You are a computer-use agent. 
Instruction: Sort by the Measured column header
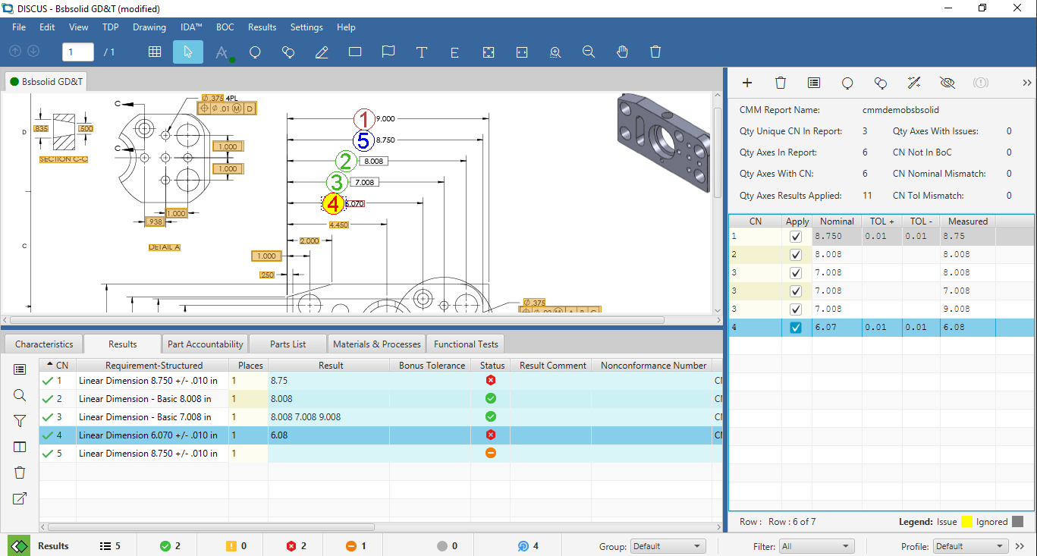click(967, 221)
